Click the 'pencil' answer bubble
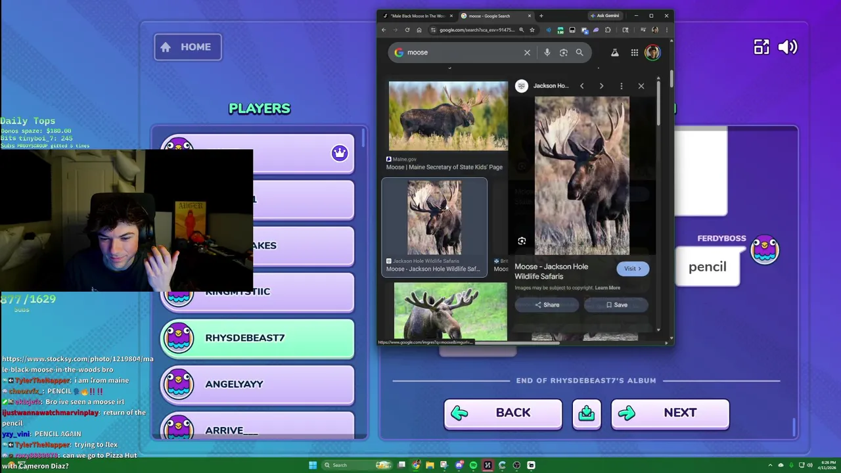The height and width of the screenshot is (473, 841). tap(708, 267)
